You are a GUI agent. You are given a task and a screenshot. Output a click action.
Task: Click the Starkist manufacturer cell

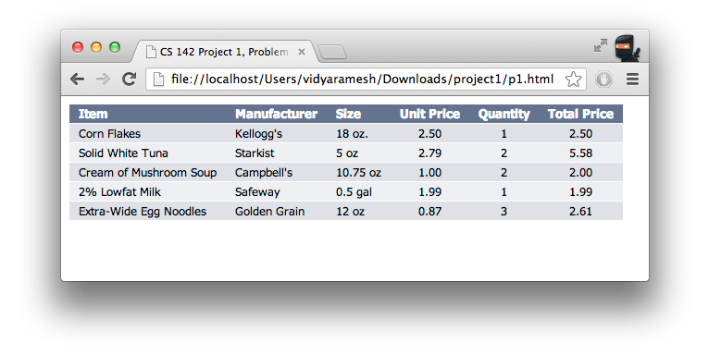tap(255, 153)
